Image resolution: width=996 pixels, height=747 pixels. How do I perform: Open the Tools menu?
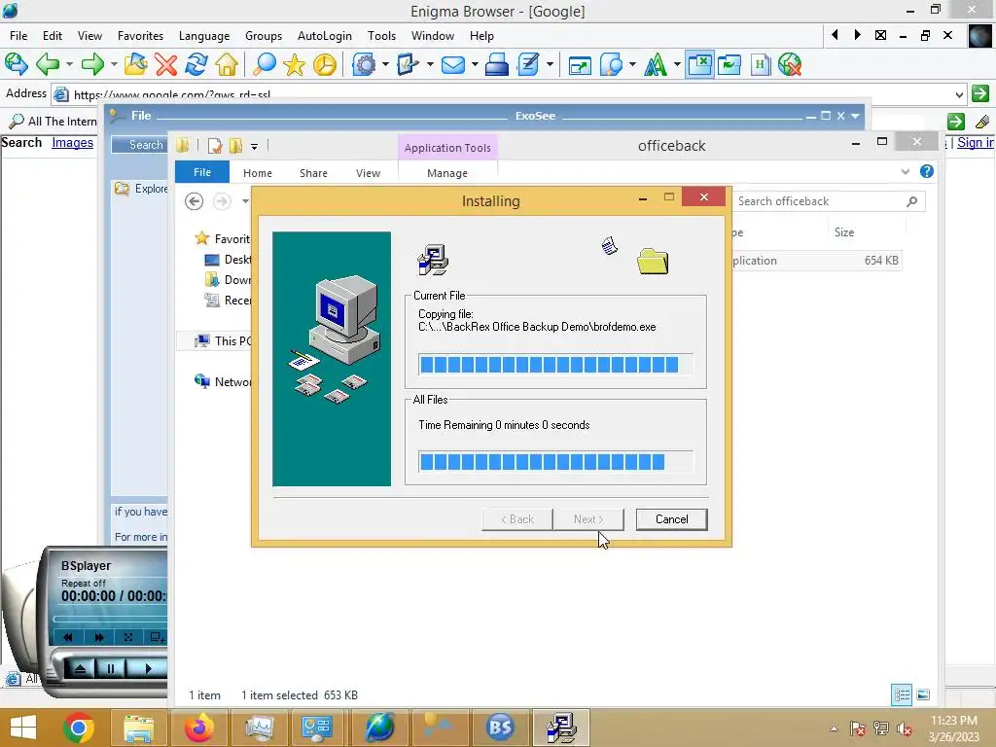point(381,36)
